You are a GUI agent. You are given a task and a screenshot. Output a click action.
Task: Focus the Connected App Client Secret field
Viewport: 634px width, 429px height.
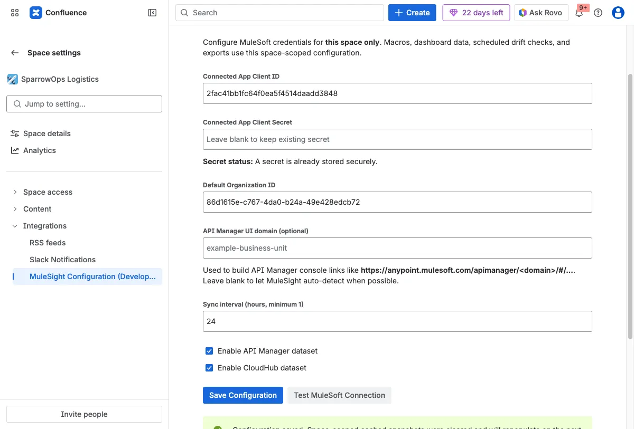397,139
